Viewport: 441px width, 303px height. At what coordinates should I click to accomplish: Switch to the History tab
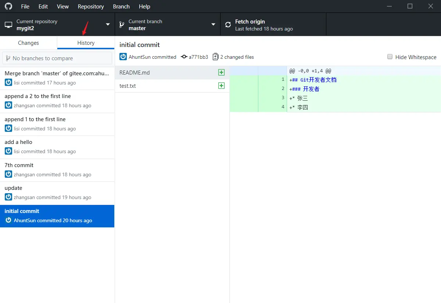pyautogui.click(x=86, y=43)
